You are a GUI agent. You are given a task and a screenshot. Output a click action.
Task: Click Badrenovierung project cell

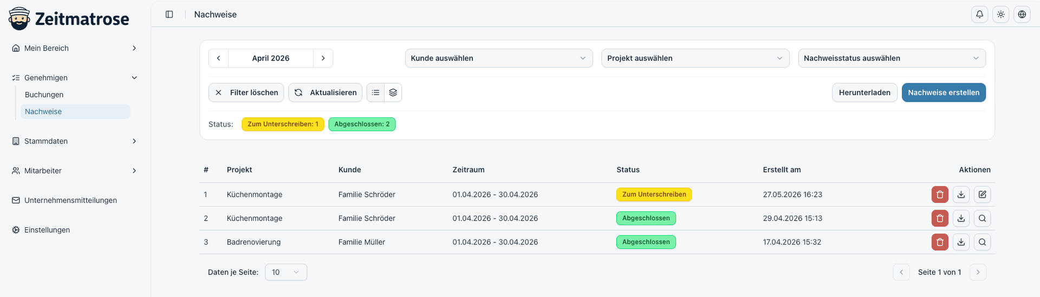pyautogui.click(x=253, y=242)
